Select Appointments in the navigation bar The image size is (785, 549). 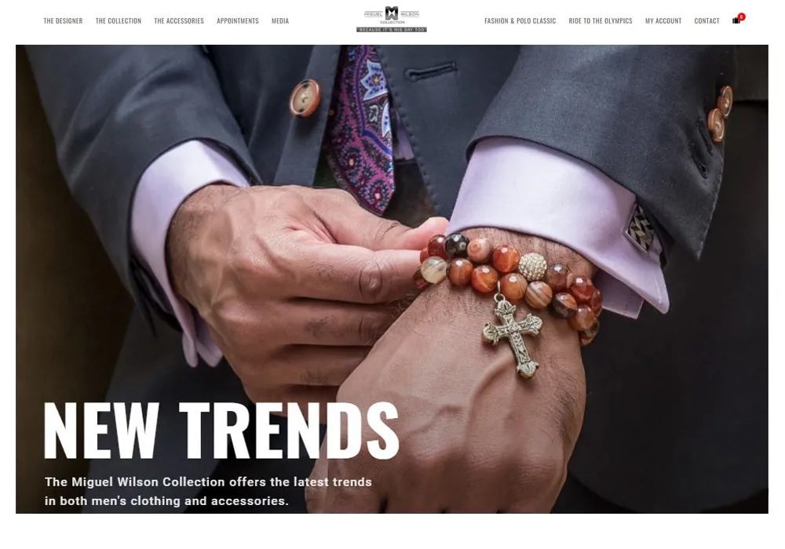click(238, 21)
